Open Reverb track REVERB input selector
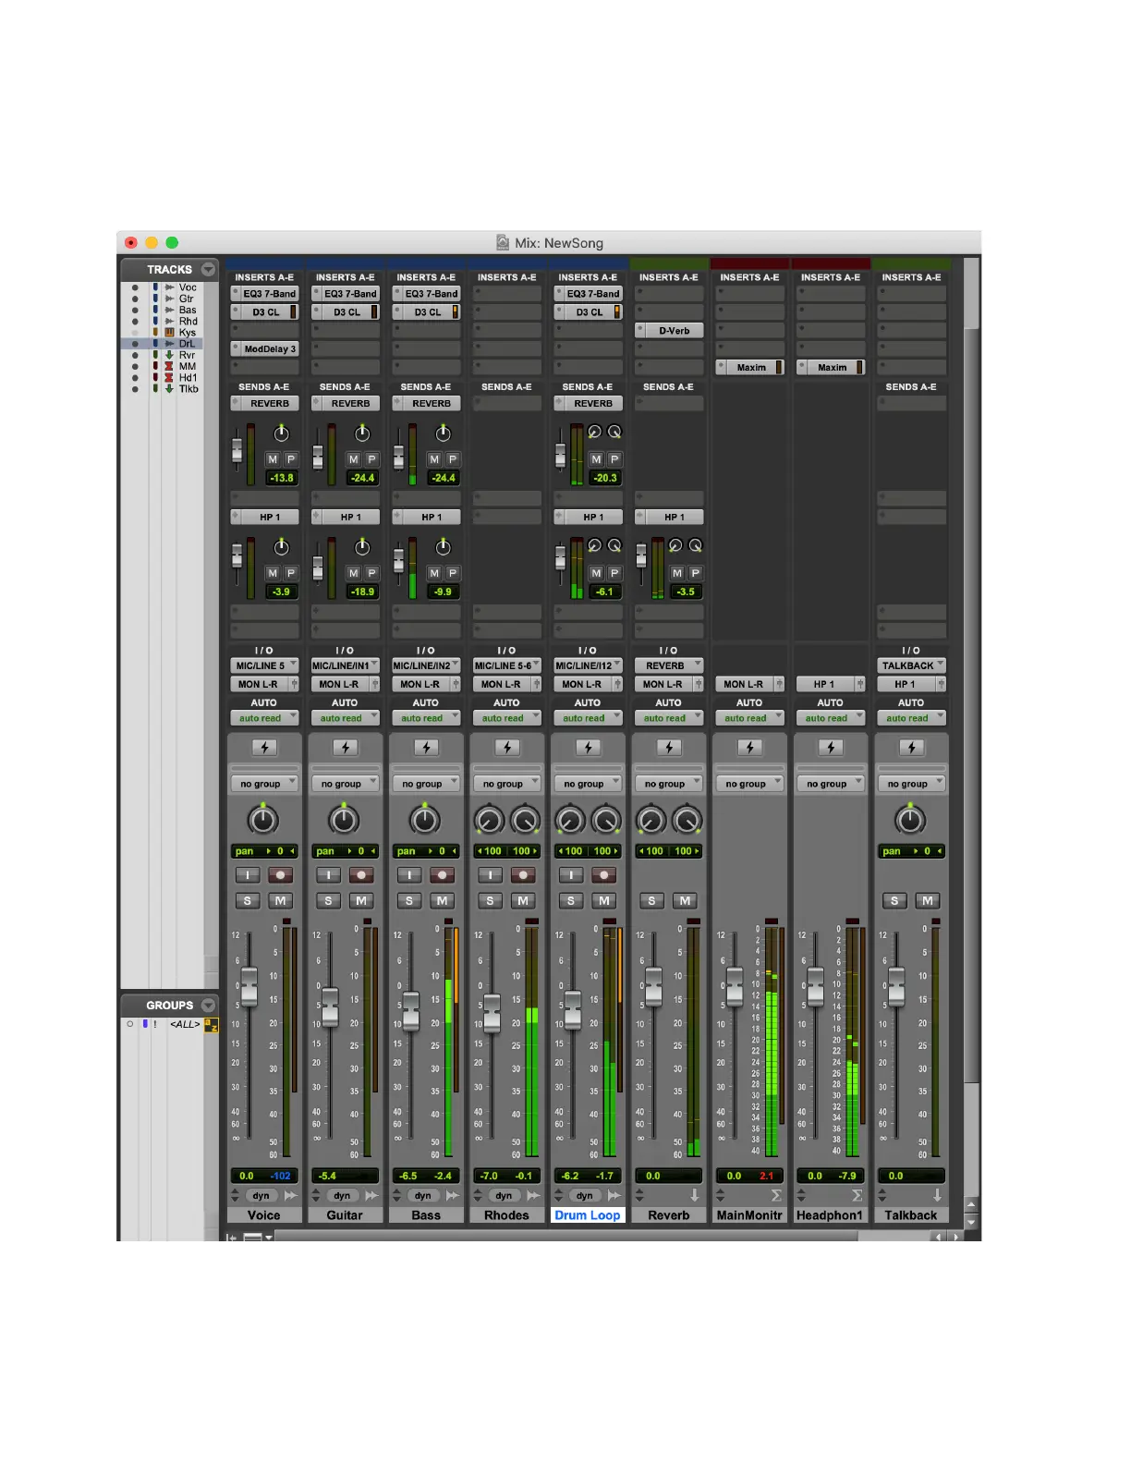 coord(669,665)
